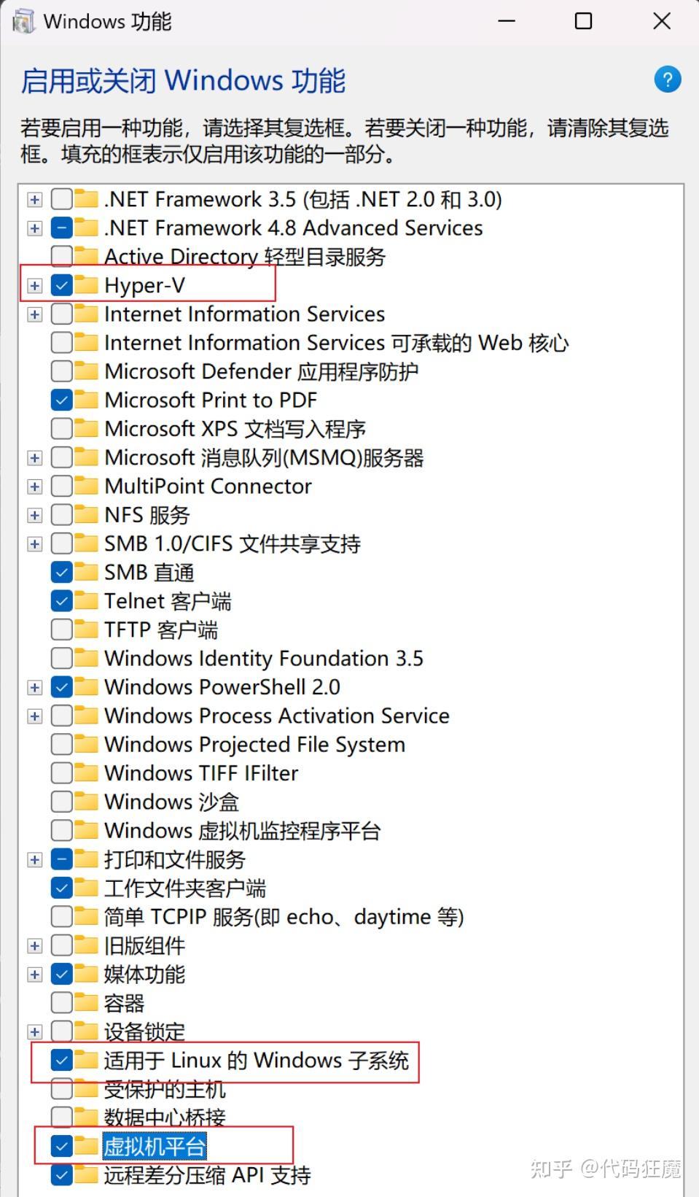Click the folder icon next to Windows 沙盒
The image size is (699, 1197).
[85, 801]
